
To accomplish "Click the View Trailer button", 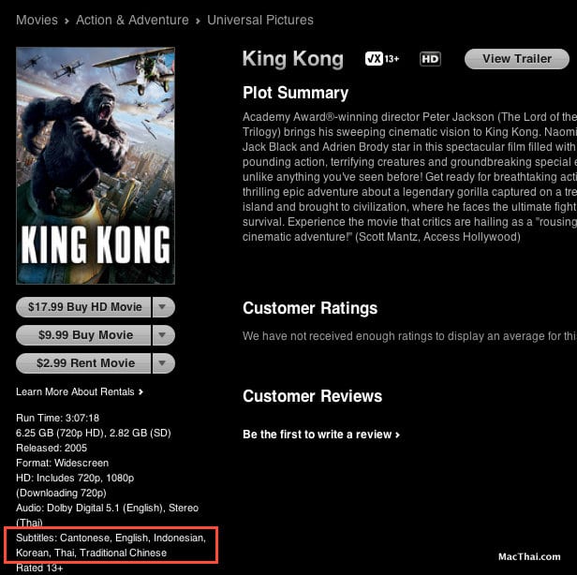I will [x=517, y=59].
